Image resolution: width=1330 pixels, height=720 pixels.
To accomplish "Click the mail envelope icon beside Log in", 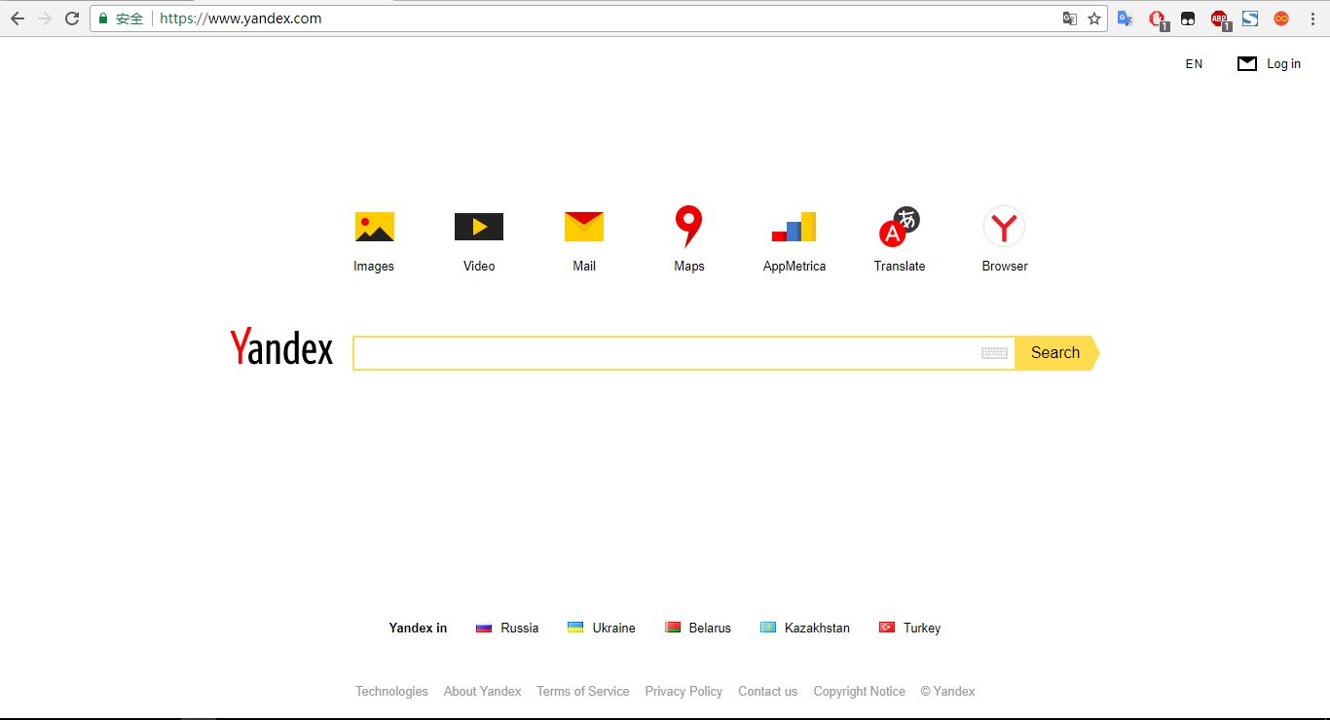I will (1247, 63).
